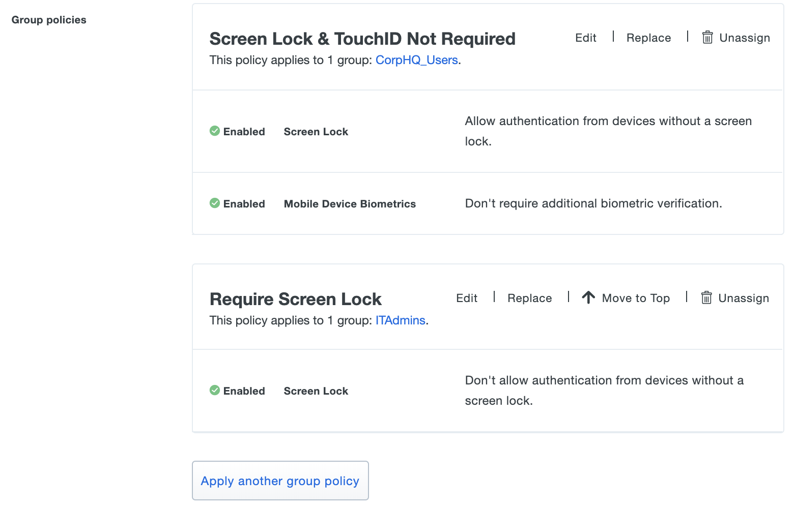This screenshot has width=794, height=508.
Task: Click the up arrow Move to Top icon
Action: click(x=588, y=298)
